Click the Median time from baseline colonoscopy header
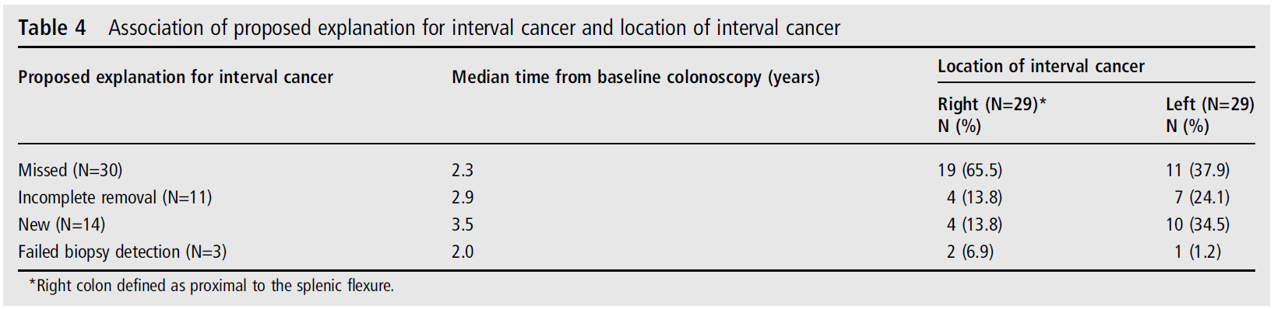This screenshot has width=1274, height=309. pyautogui.click(x=635, y=78)
